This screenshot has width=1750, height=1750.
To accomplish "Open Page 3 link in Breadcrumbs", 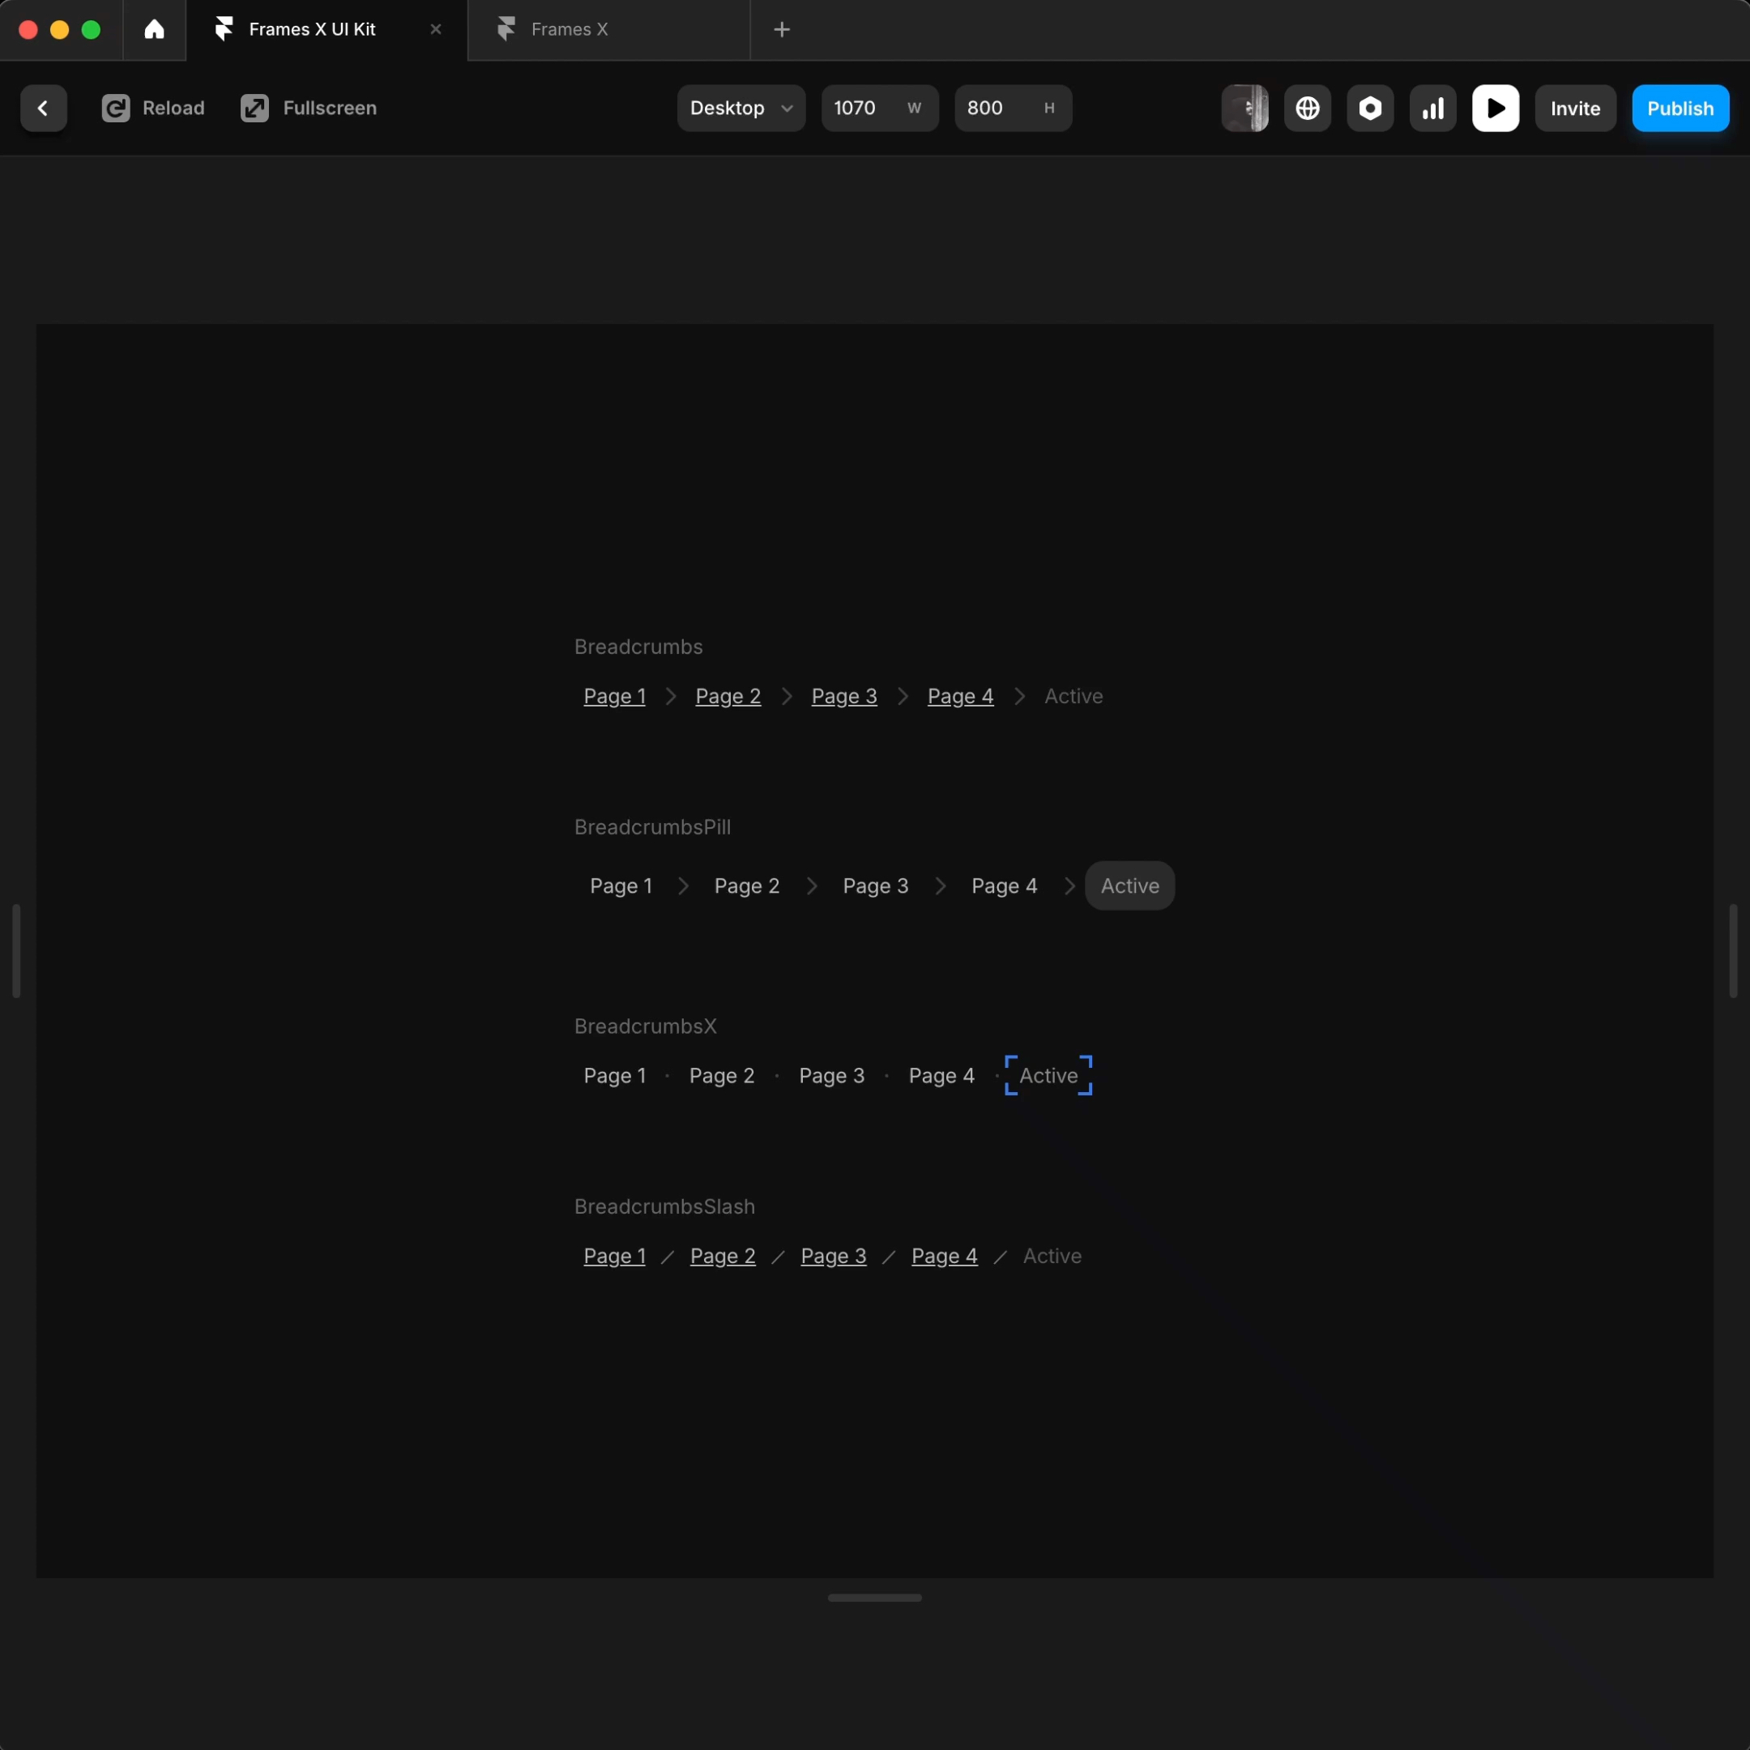I will (843, 696).
